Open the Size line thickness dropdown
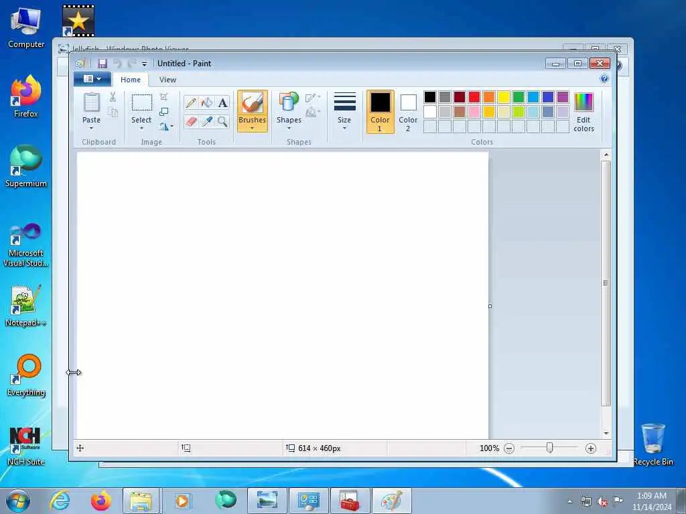The width and height of the screenshot is (686, 514). (344, 111)
